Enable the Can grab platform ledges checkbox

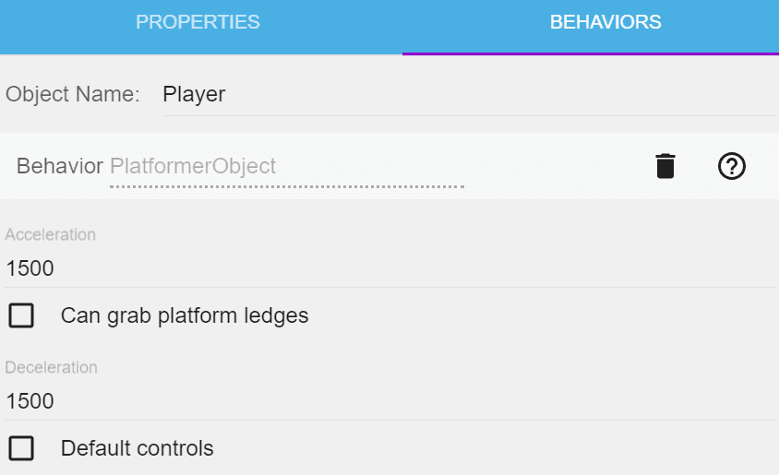[21, 315]
